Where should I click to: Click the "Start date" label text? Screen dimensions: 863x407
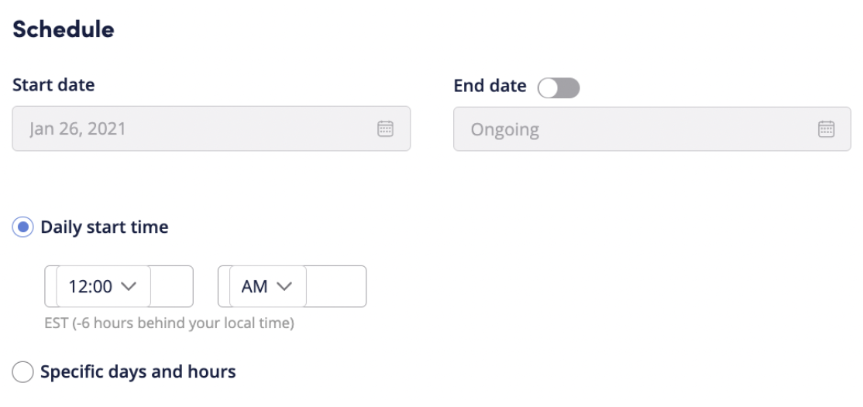pyautogui.click(x=53, y=85)
